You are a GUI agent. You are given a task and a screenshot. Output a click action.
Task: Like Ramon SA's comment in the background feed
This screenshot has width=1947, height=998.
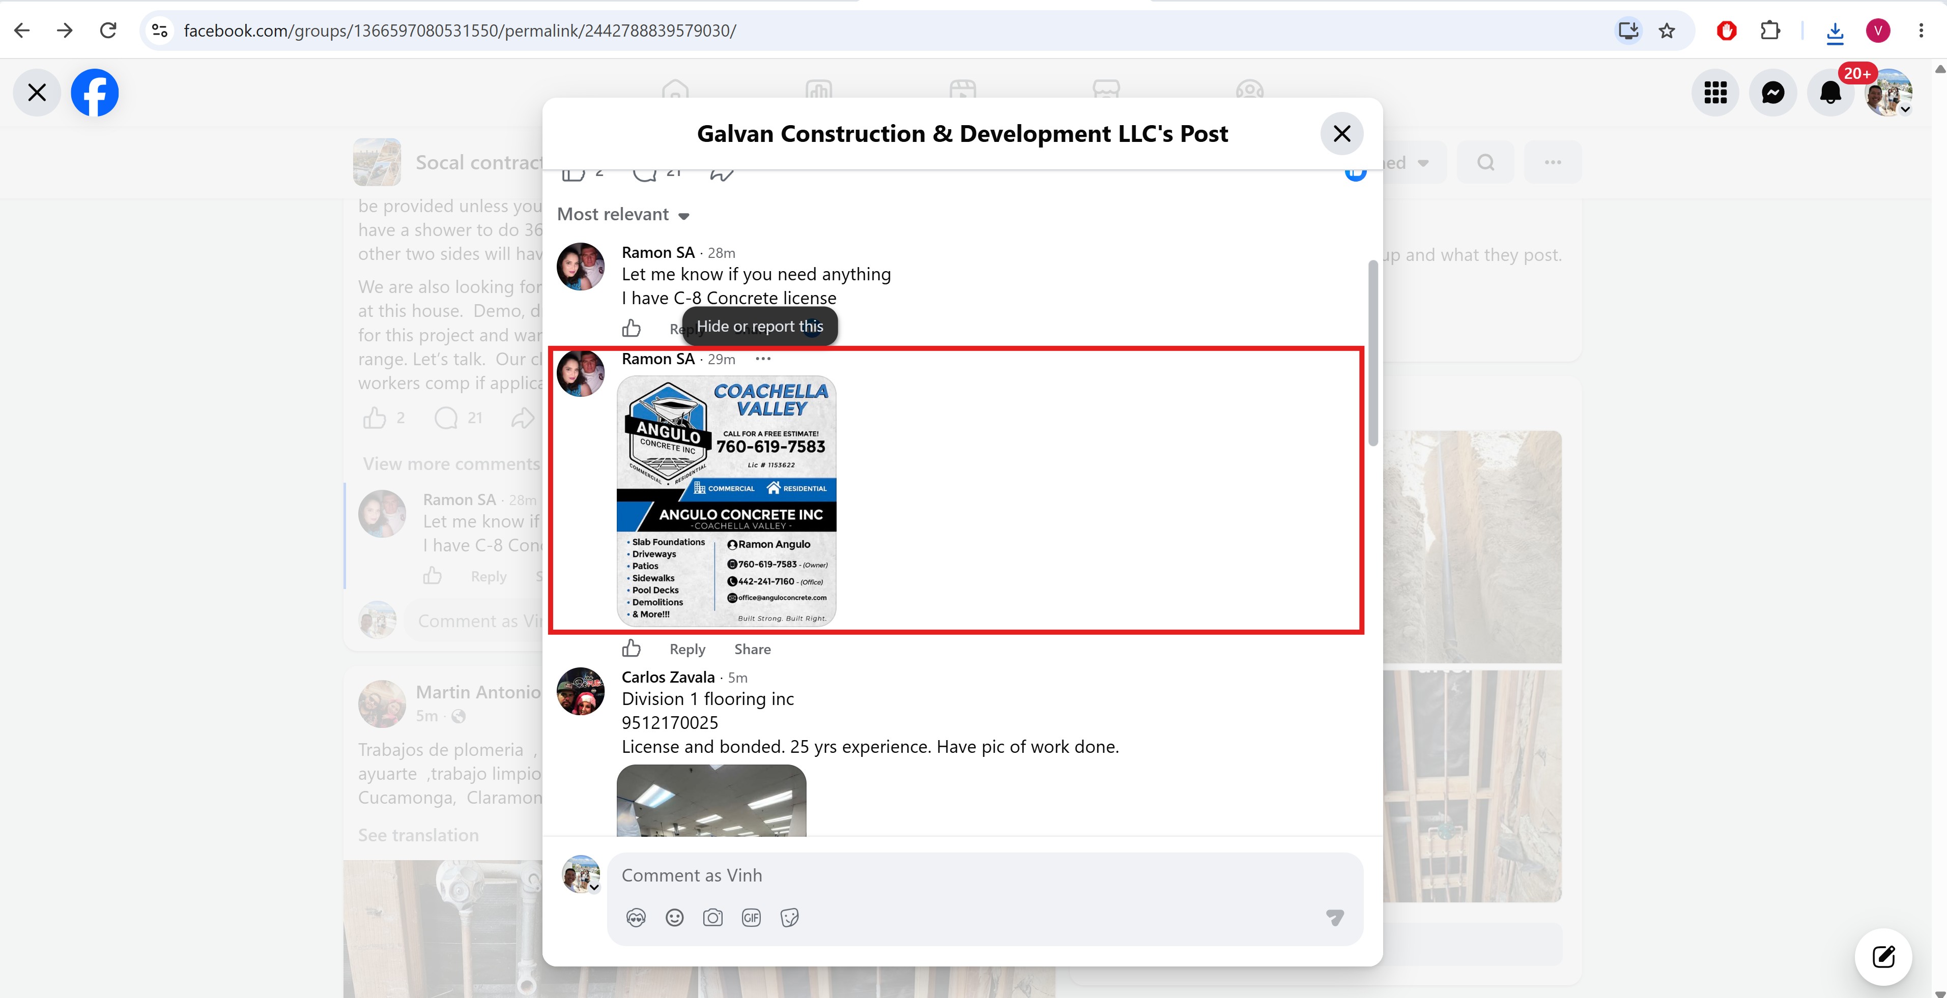(433, 576)
